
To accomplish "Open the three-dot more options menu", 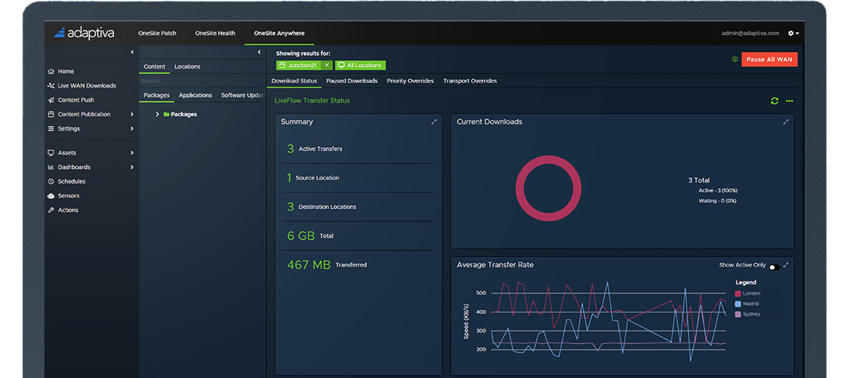I will click(x=789, y=101).
